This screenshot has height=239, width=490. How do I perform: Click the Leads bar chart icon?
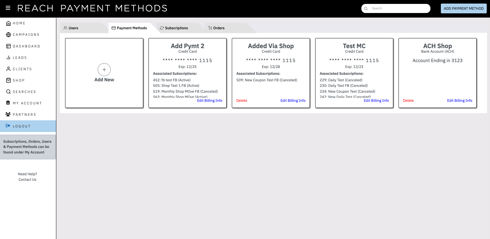coord(8,58)
